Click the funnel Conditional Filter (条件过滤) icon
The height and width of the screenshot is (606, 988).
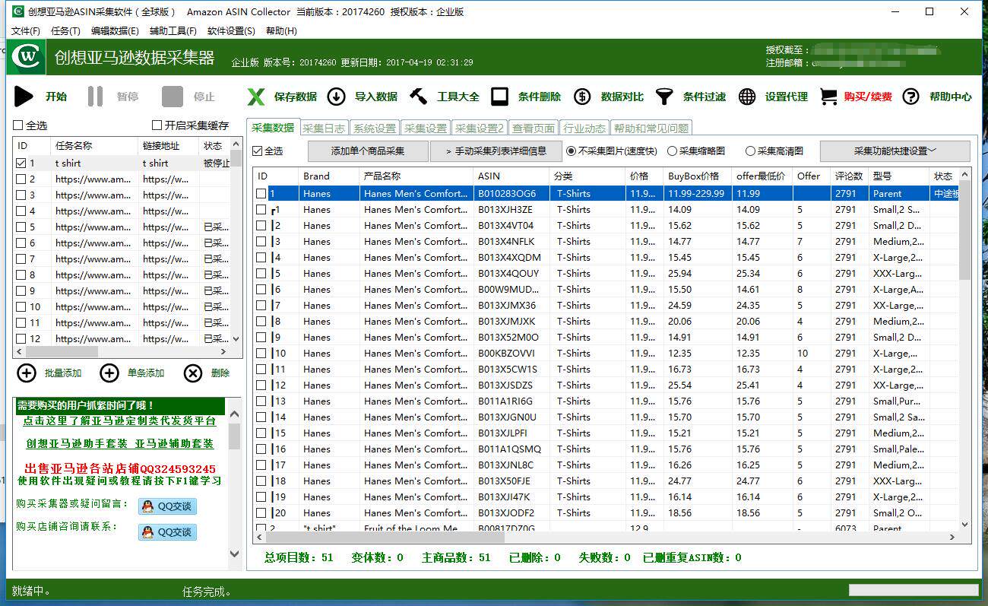coord(665,97)
